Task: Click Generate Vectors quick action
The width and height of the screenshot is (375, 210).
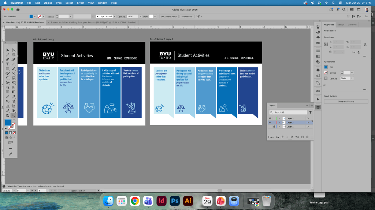Action: tap(346, 101)
